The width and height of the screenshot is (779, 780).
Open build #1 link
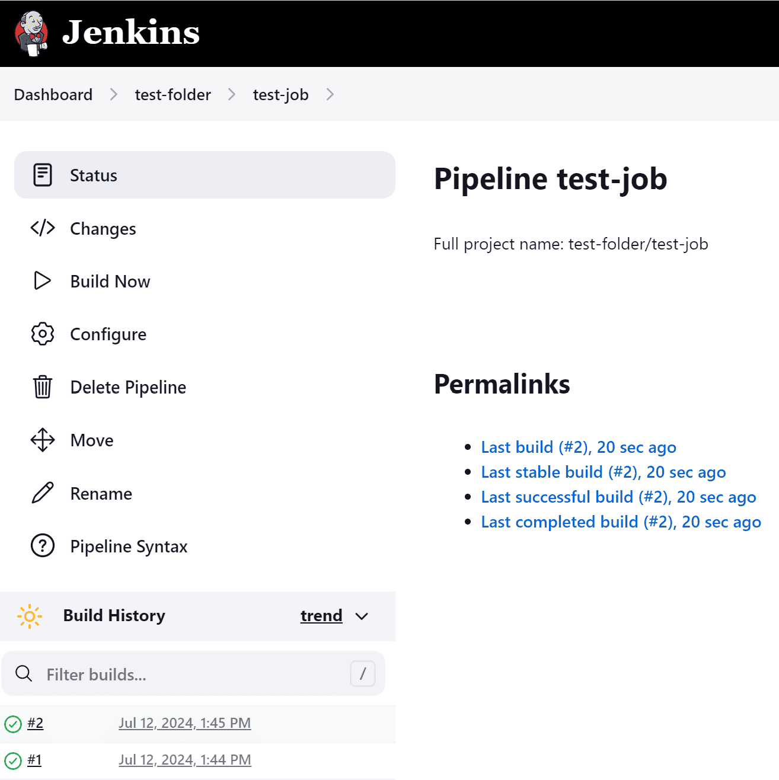34,760
